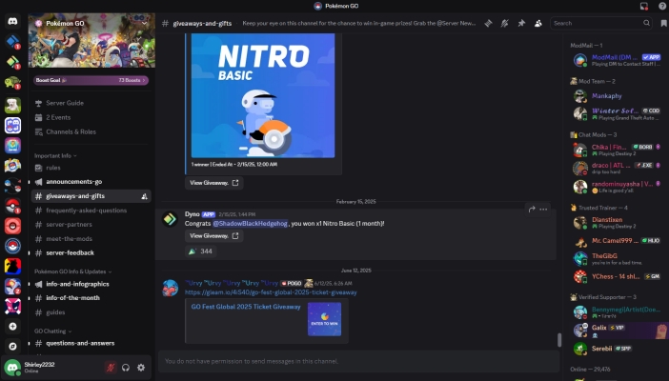The height and width of the screenshot is (381, 669).
Task: Open the Boost Goal progress bar
Action: 91,80
